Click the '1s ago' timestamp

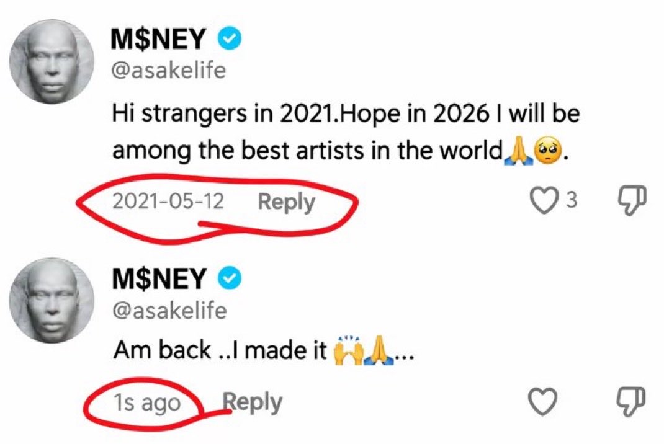pyautogui.click(x=147, y=402)
